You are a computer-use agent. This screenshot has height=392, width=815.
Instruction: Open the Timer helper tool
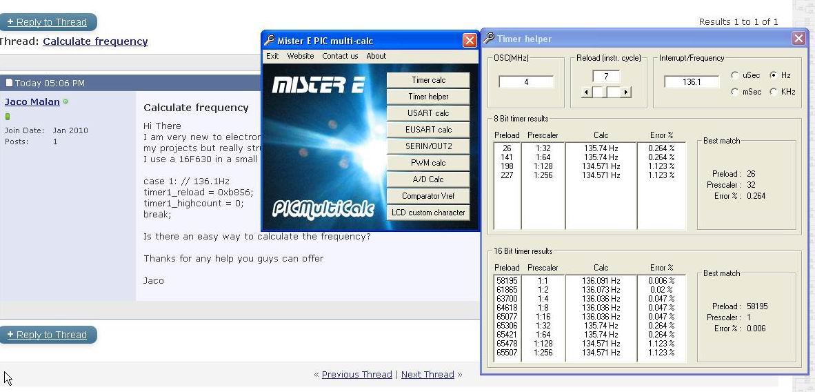point(428,97)
